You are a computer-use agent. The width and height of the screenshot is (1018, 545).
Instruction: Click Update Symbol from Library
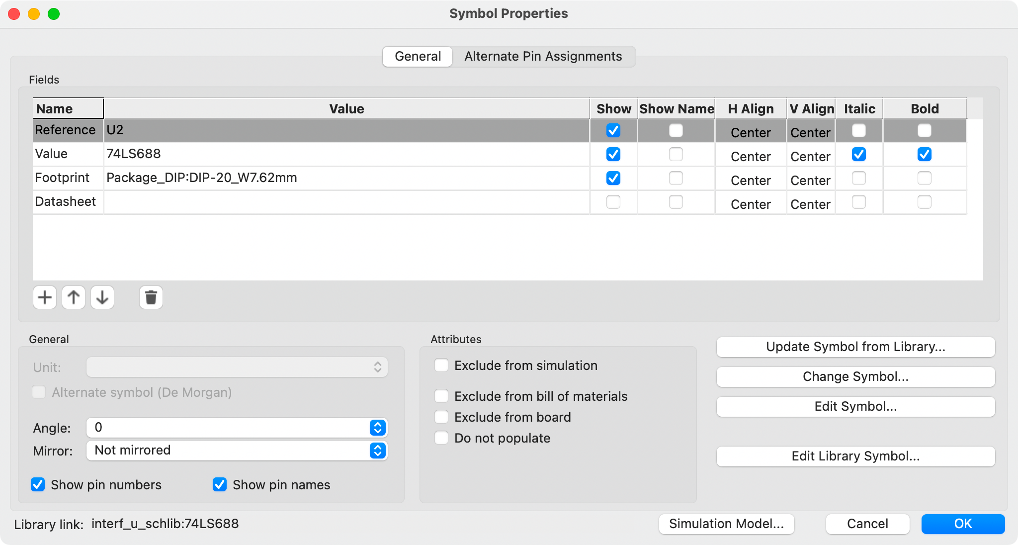[x=855, y=347]
